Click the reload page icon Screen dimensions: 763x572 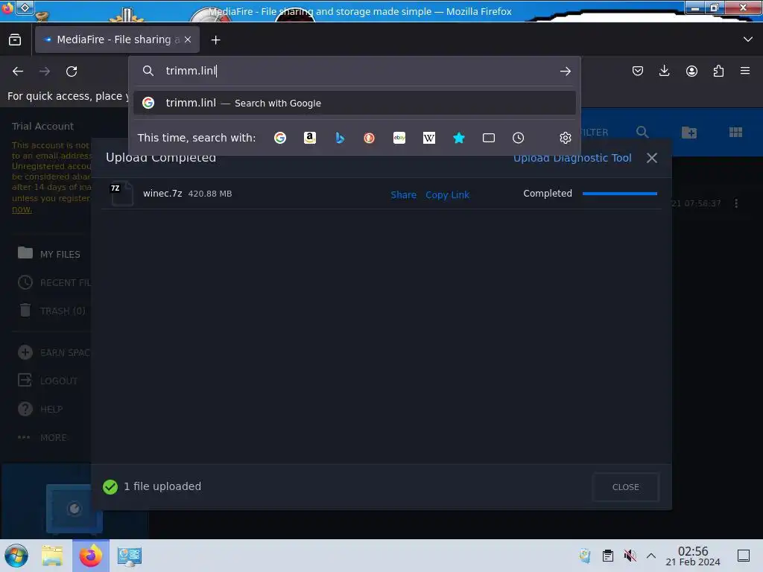pos(72,71)
